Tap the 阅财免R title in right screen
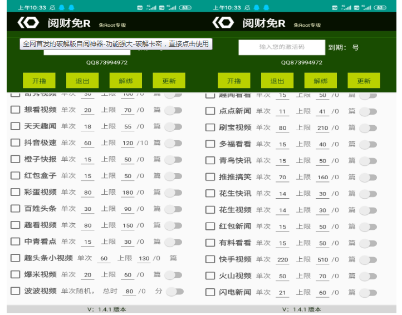The width and height of the screenshot is (402, 315). click(264, 23)
